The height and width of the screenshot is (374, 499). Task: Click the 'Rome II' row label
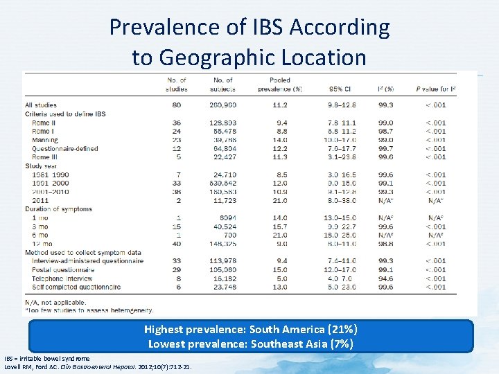(x=44, y=123)
